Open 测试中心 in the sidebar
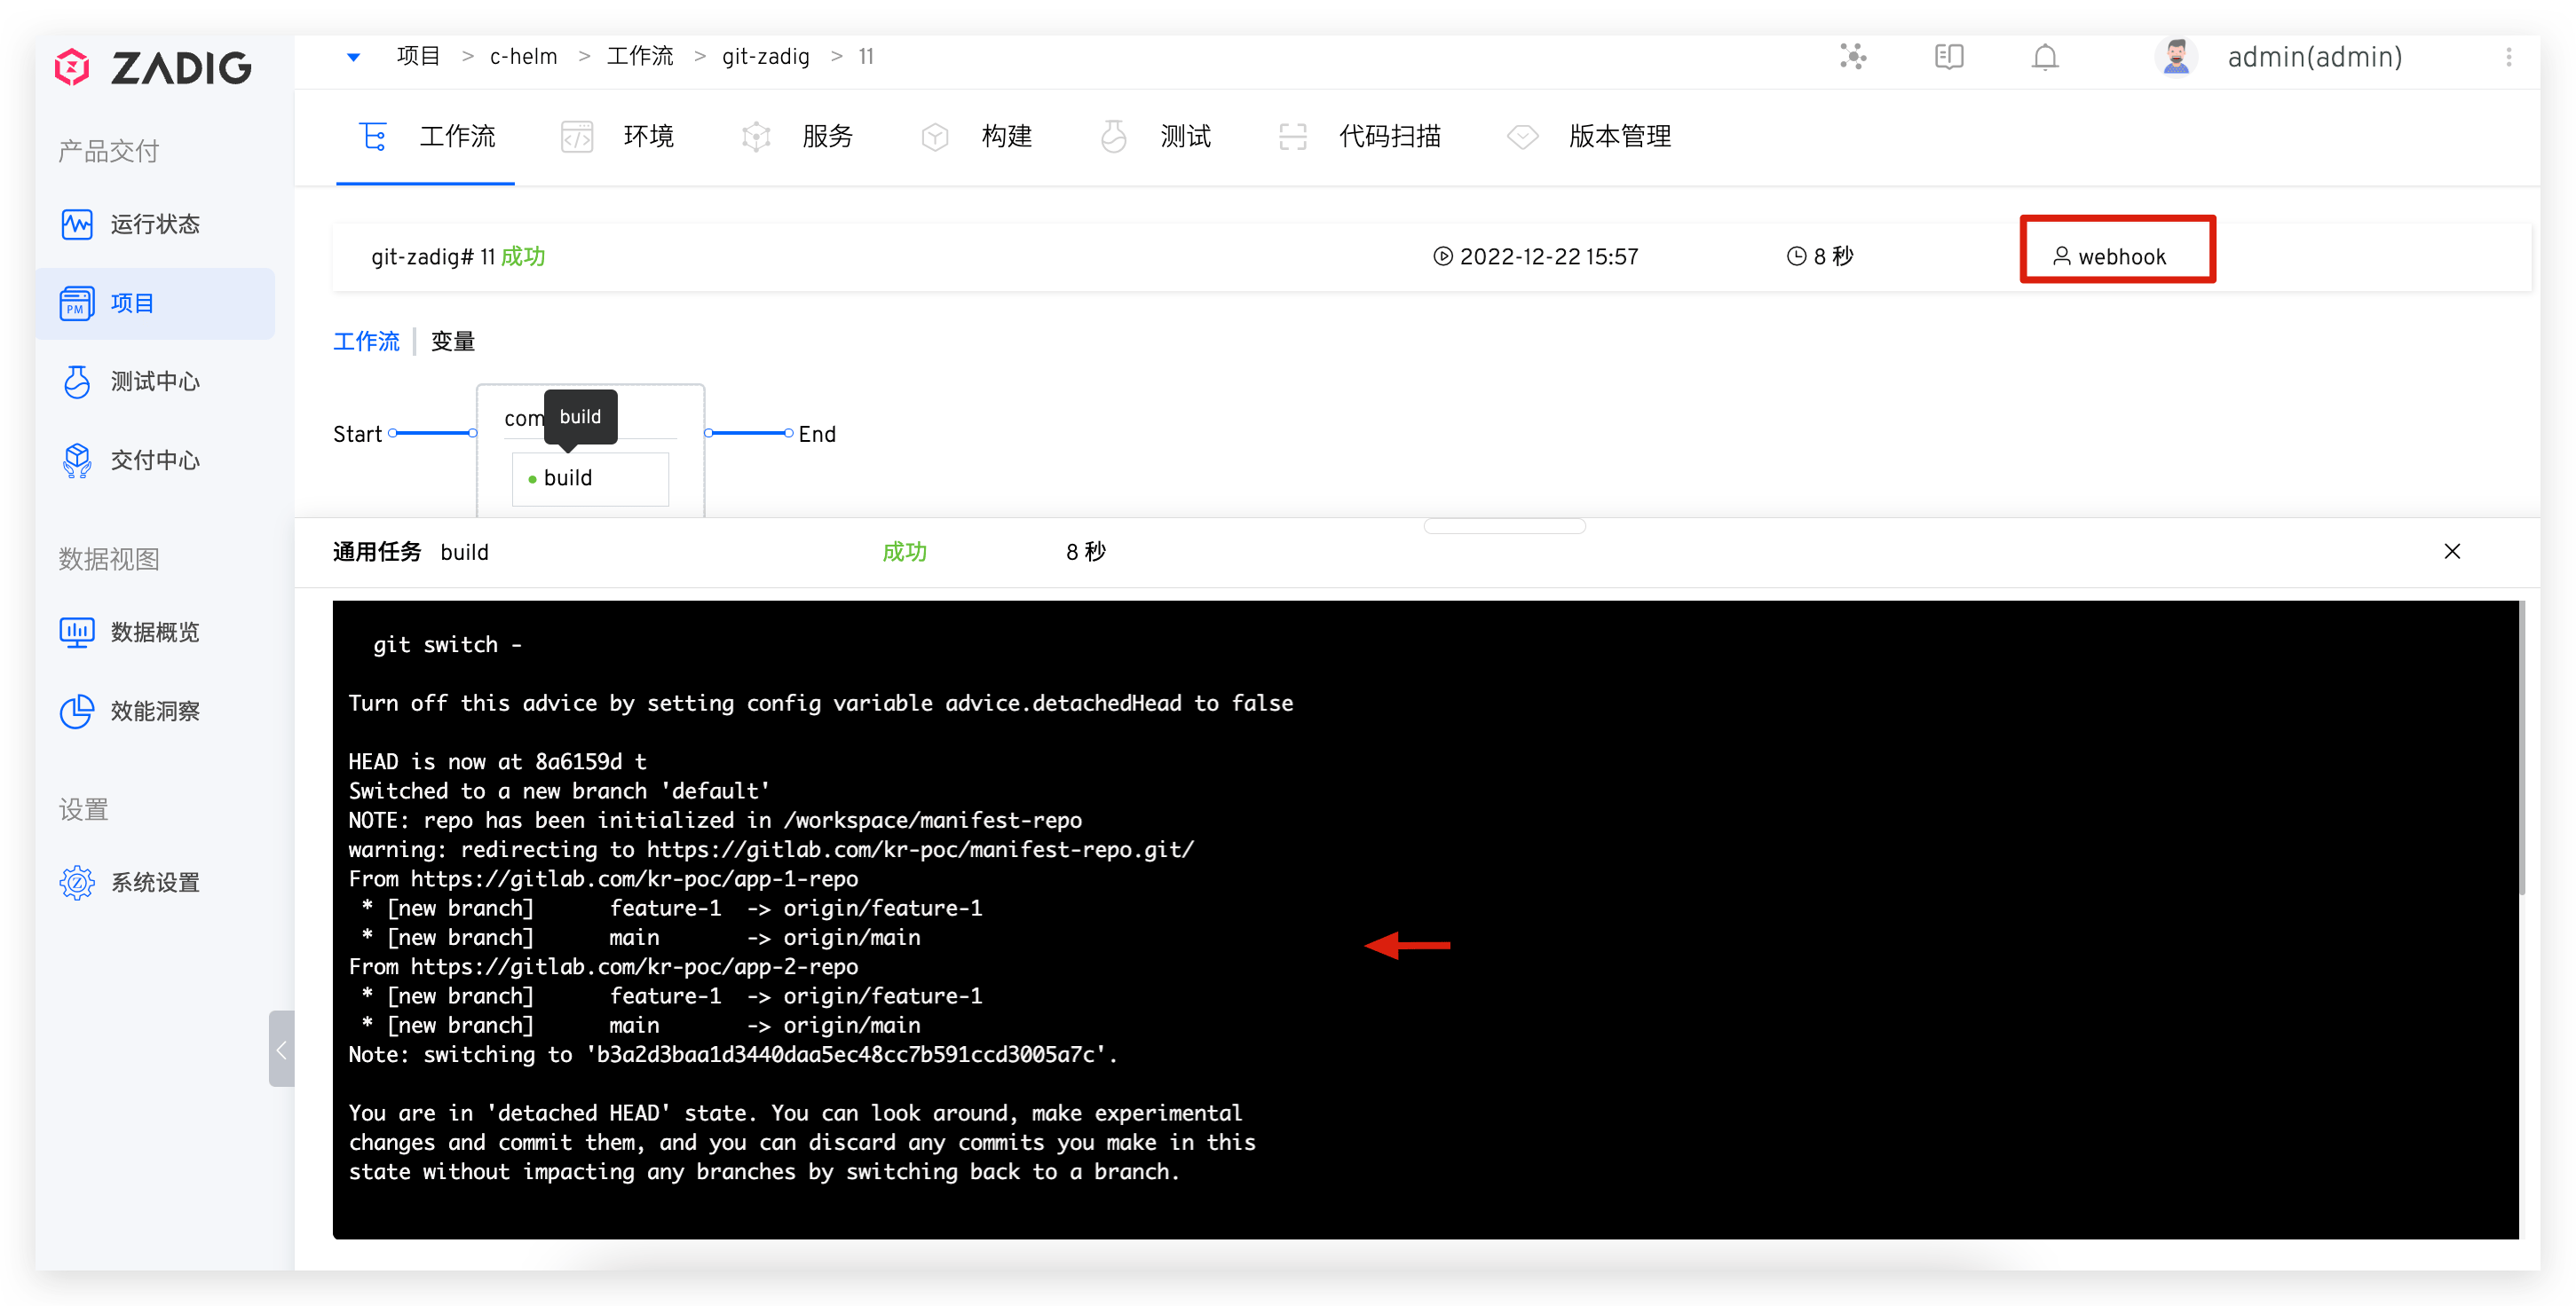Viewport: 2576px width, 1306px height. point(154,382)
